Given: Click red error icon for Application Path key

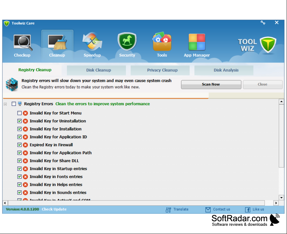Looking at the screenshot, I should [x=25, y=153].
